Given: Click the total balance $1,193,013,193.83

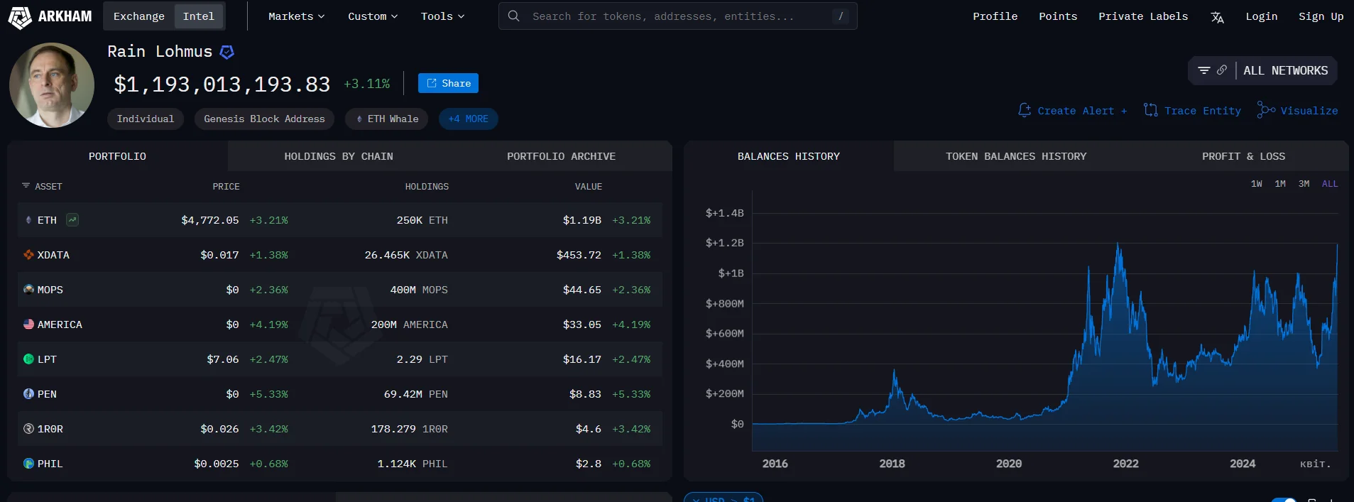Looking at the screenshot, I should coord(222,84).
